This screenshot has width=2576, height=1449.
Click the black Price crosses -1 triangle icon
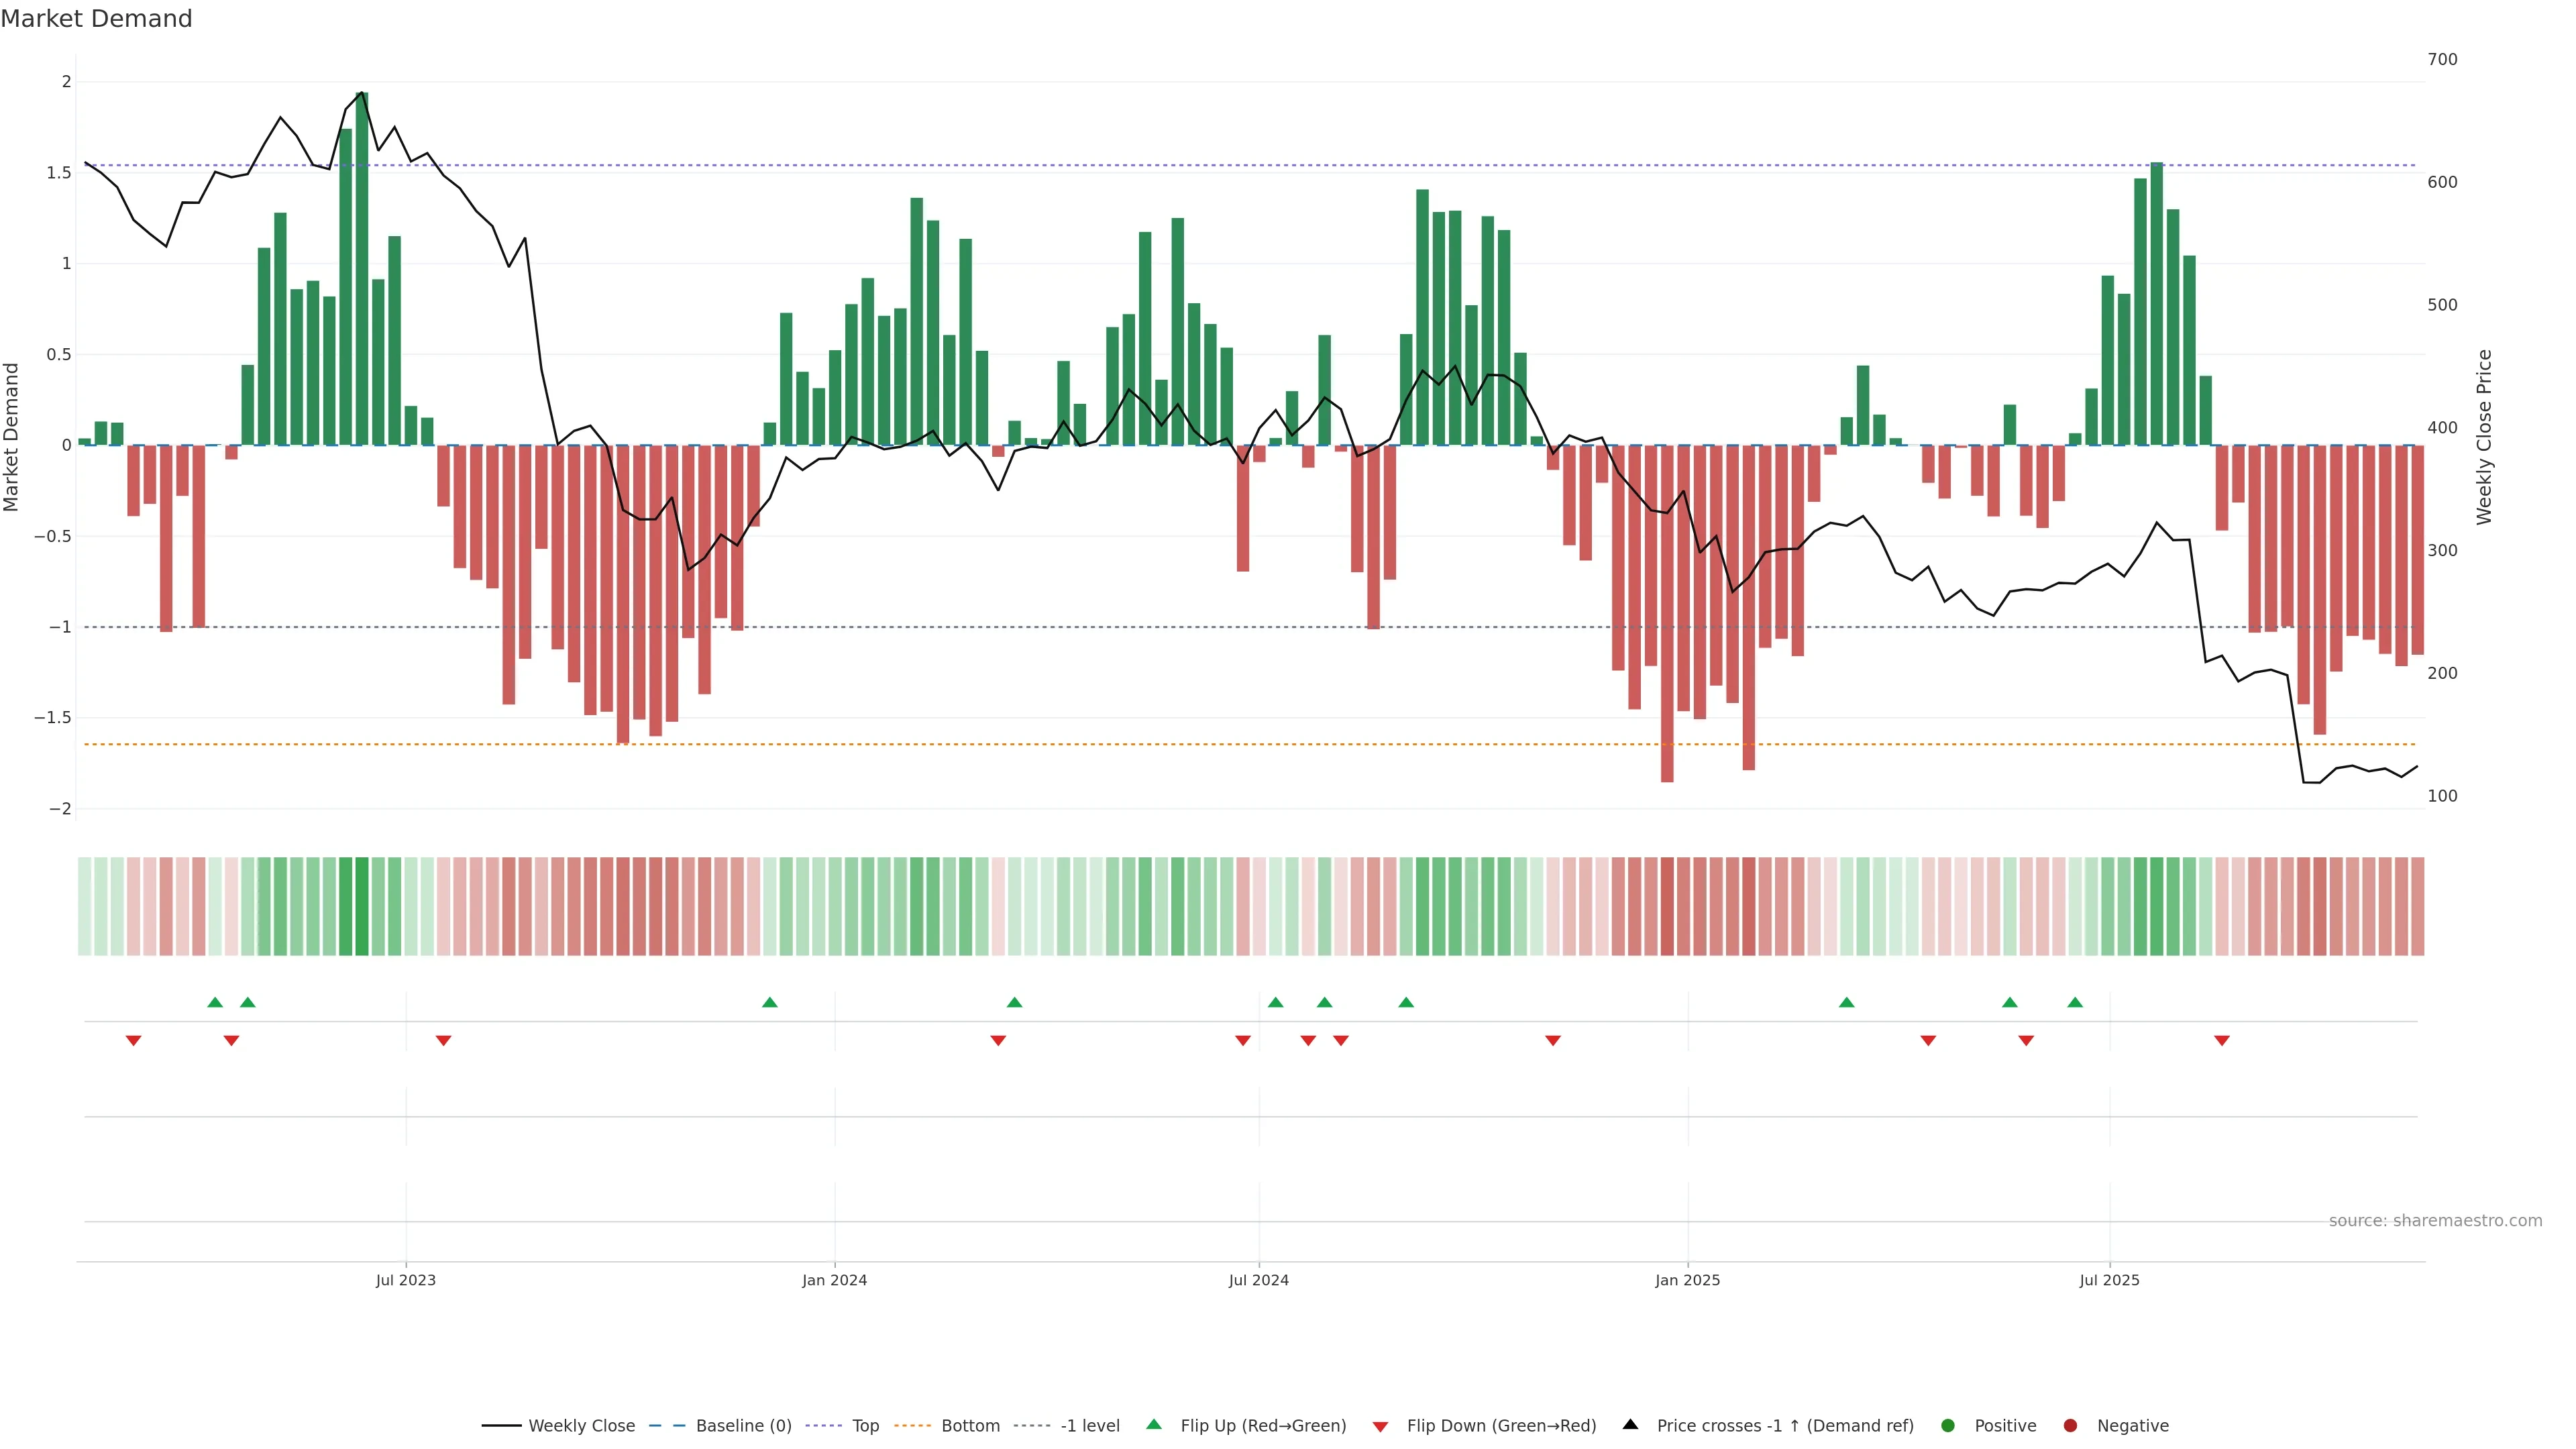click(1630, 1425)
